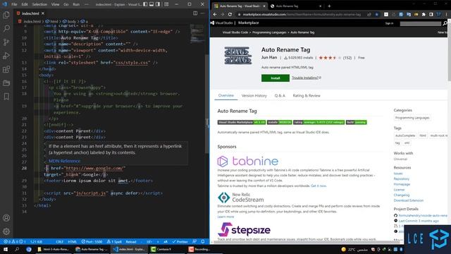
Task: Switch to the Rating & Review tab
Action: point(307,96)
